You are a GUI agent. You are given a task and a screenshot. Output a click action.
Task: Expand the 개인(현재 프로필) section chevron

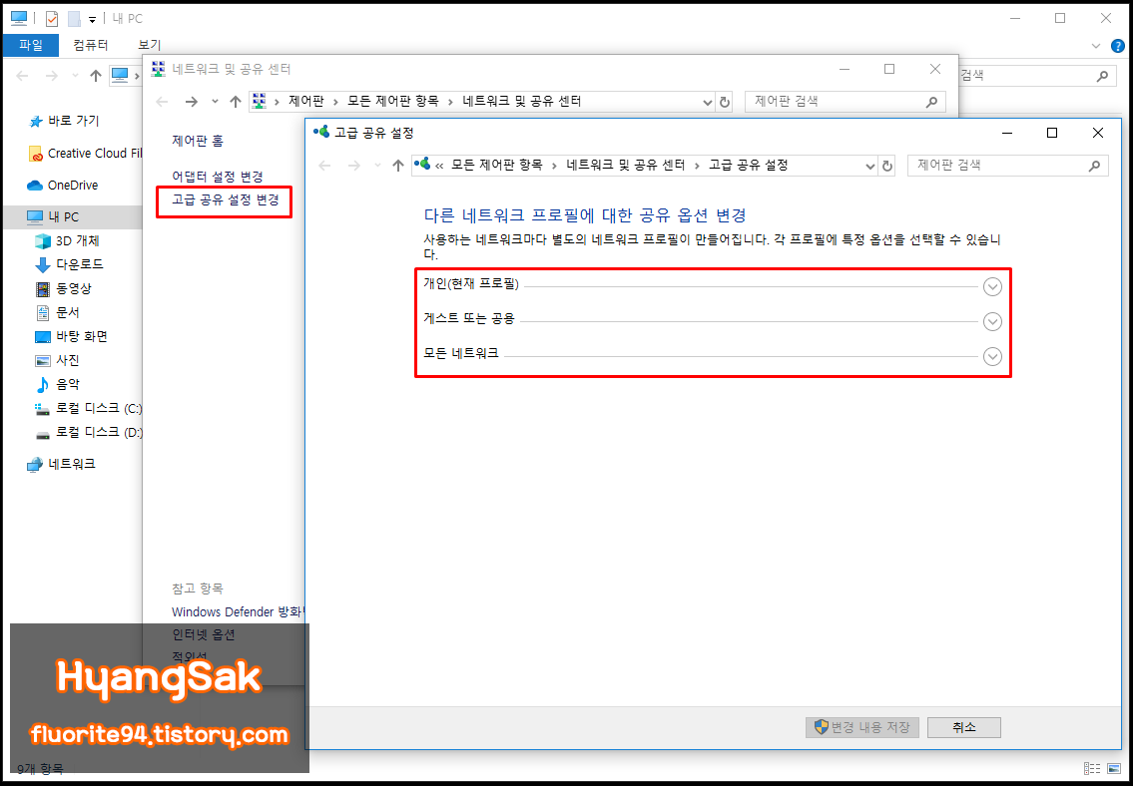coord(992,286)
